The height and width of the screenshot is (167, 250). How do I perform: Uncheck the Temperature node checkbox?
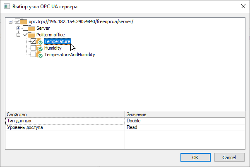[33, 41]
